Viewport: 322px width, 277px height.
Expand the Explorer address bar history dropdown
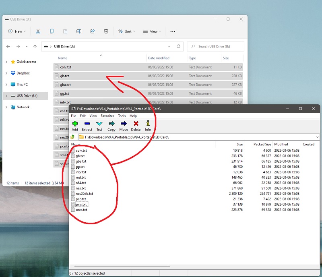(169, 46)
